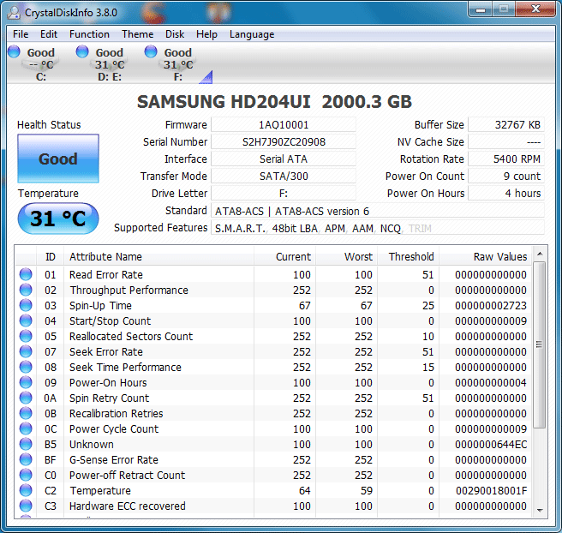
Task: Select the Unknown B5 raw value 0000000644EC
Action: (491, 445)
